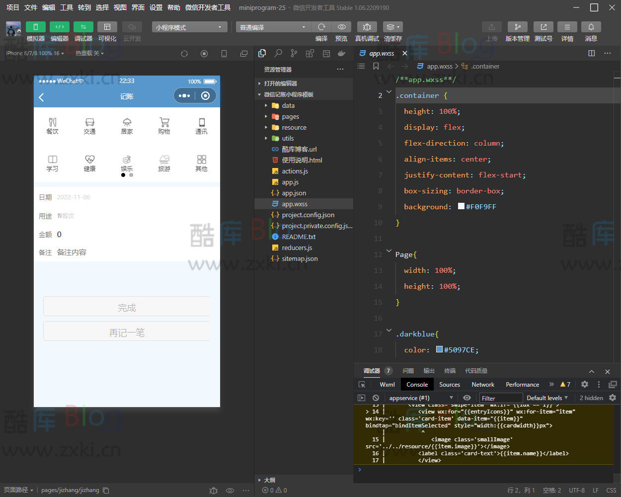Viewport: 621px width, 497px height.
Task: Click the compile refresh icon
Action: 321,27
